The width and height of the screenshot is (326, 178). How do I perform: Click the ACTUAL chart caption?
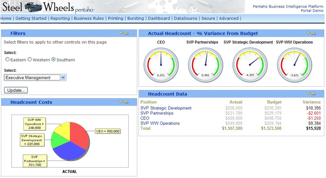(69, 172)
